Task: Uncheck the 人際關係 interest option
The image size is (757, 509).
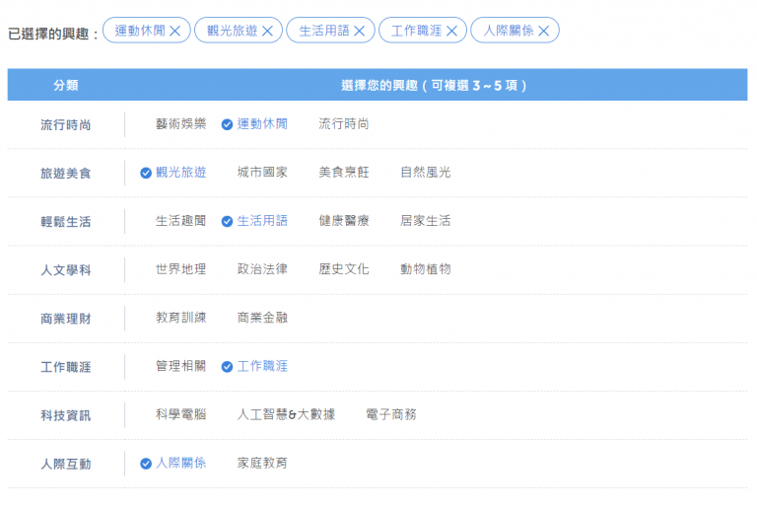Action: (173, 463)
